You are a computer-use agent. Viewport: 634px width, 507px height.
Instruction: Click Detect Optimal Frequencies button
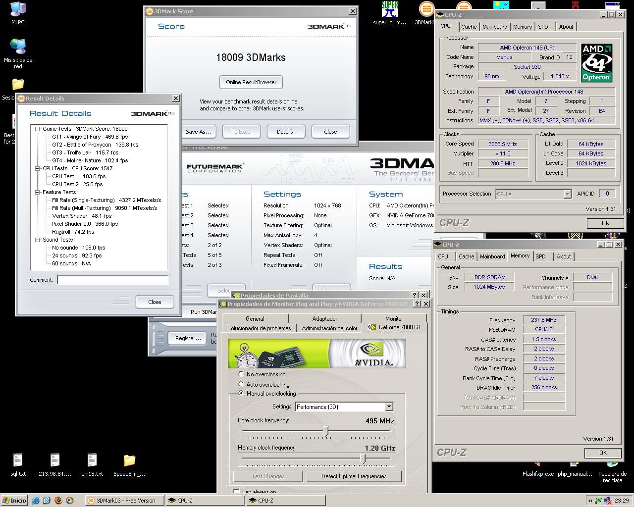pyautogui.click(x=354, y=476)
